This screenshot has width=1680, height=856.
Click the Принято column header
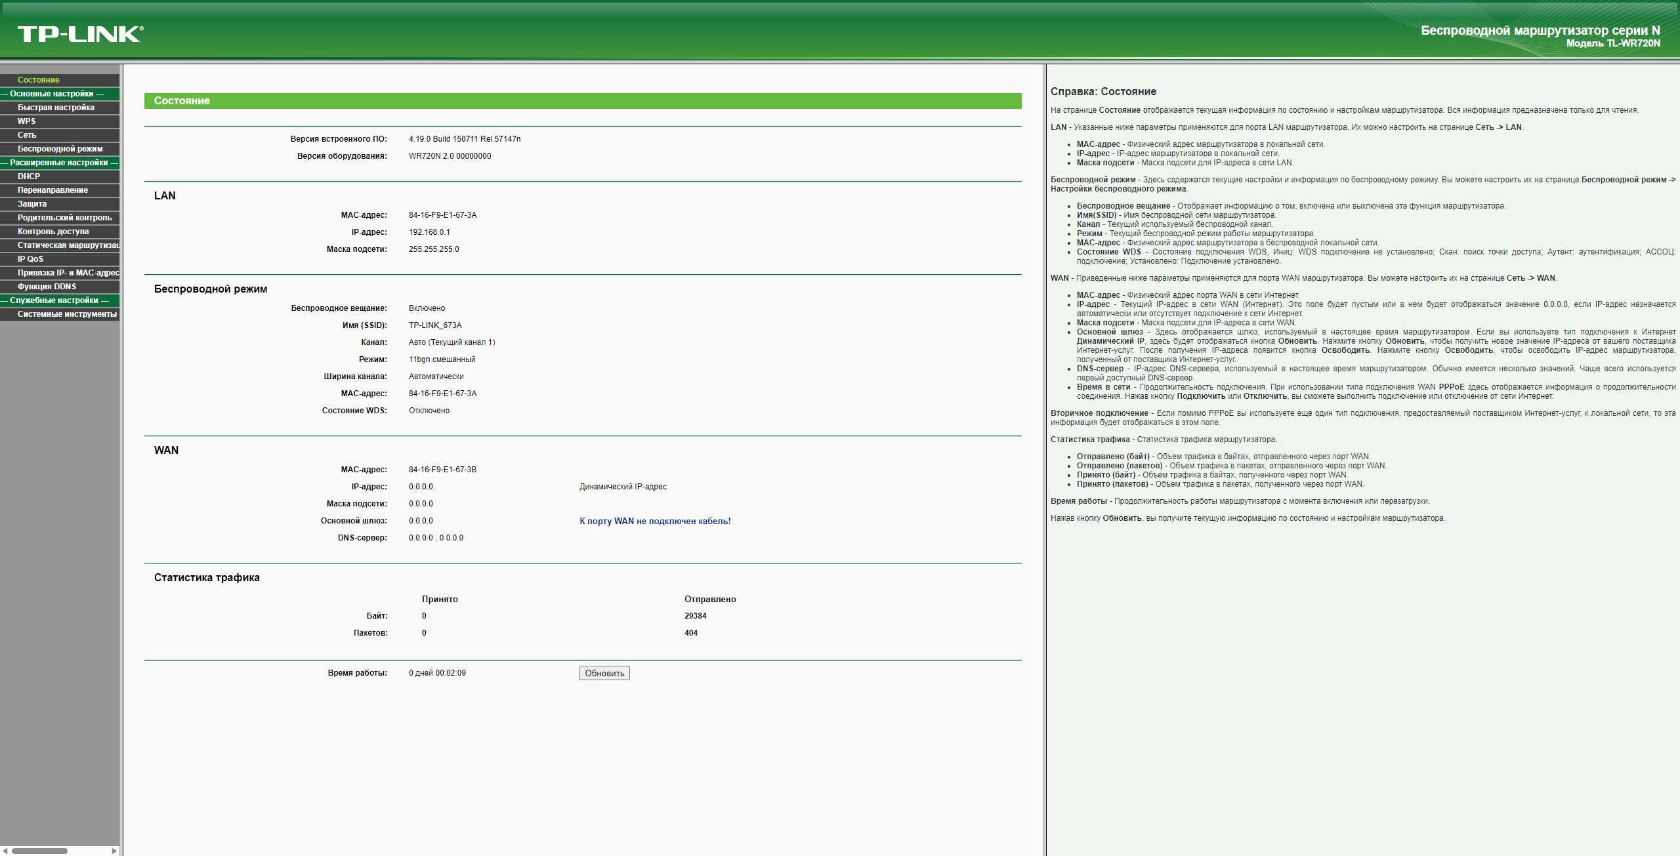[440, 600]
